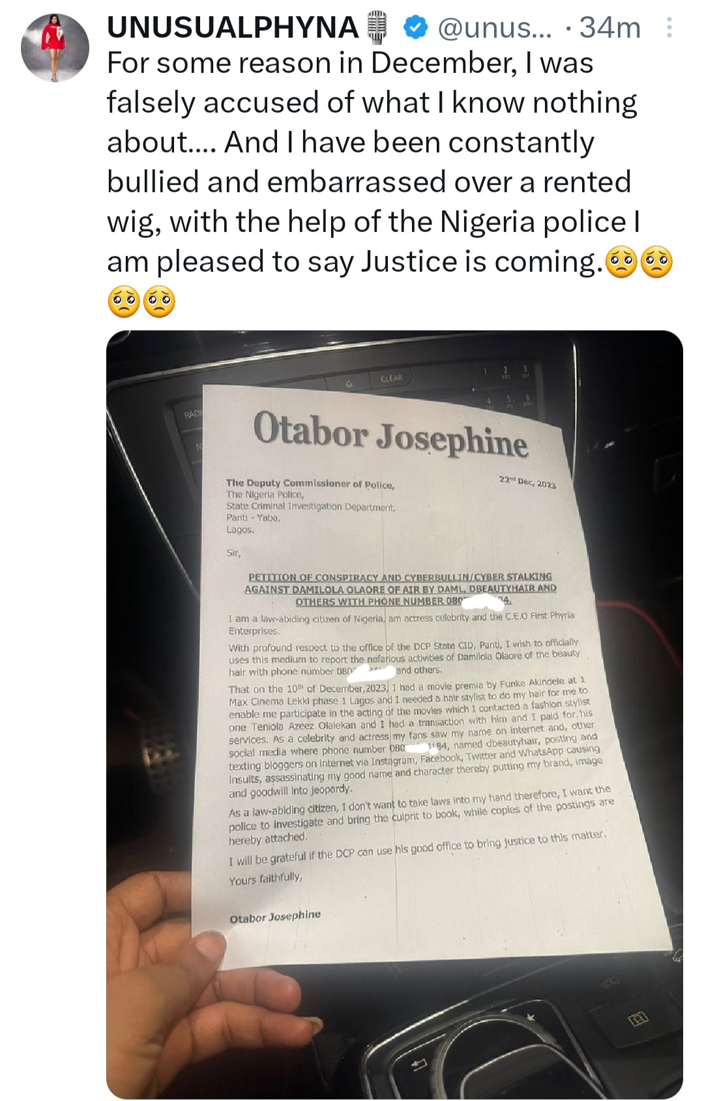Click 'Yours faithfully,' in the letter
The height and width of the screenshot is (1101, 704).
(x=265, y=879)
